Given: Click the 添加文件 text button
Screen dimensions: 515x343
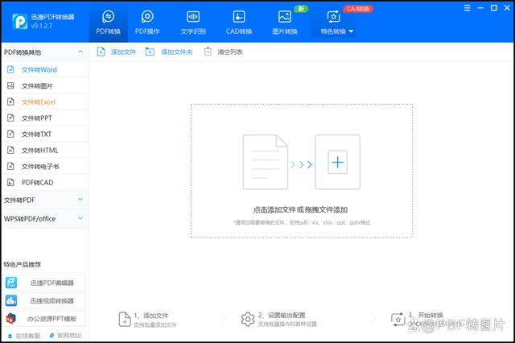Looking at the screenshot, I should click(x=123, y=52).
